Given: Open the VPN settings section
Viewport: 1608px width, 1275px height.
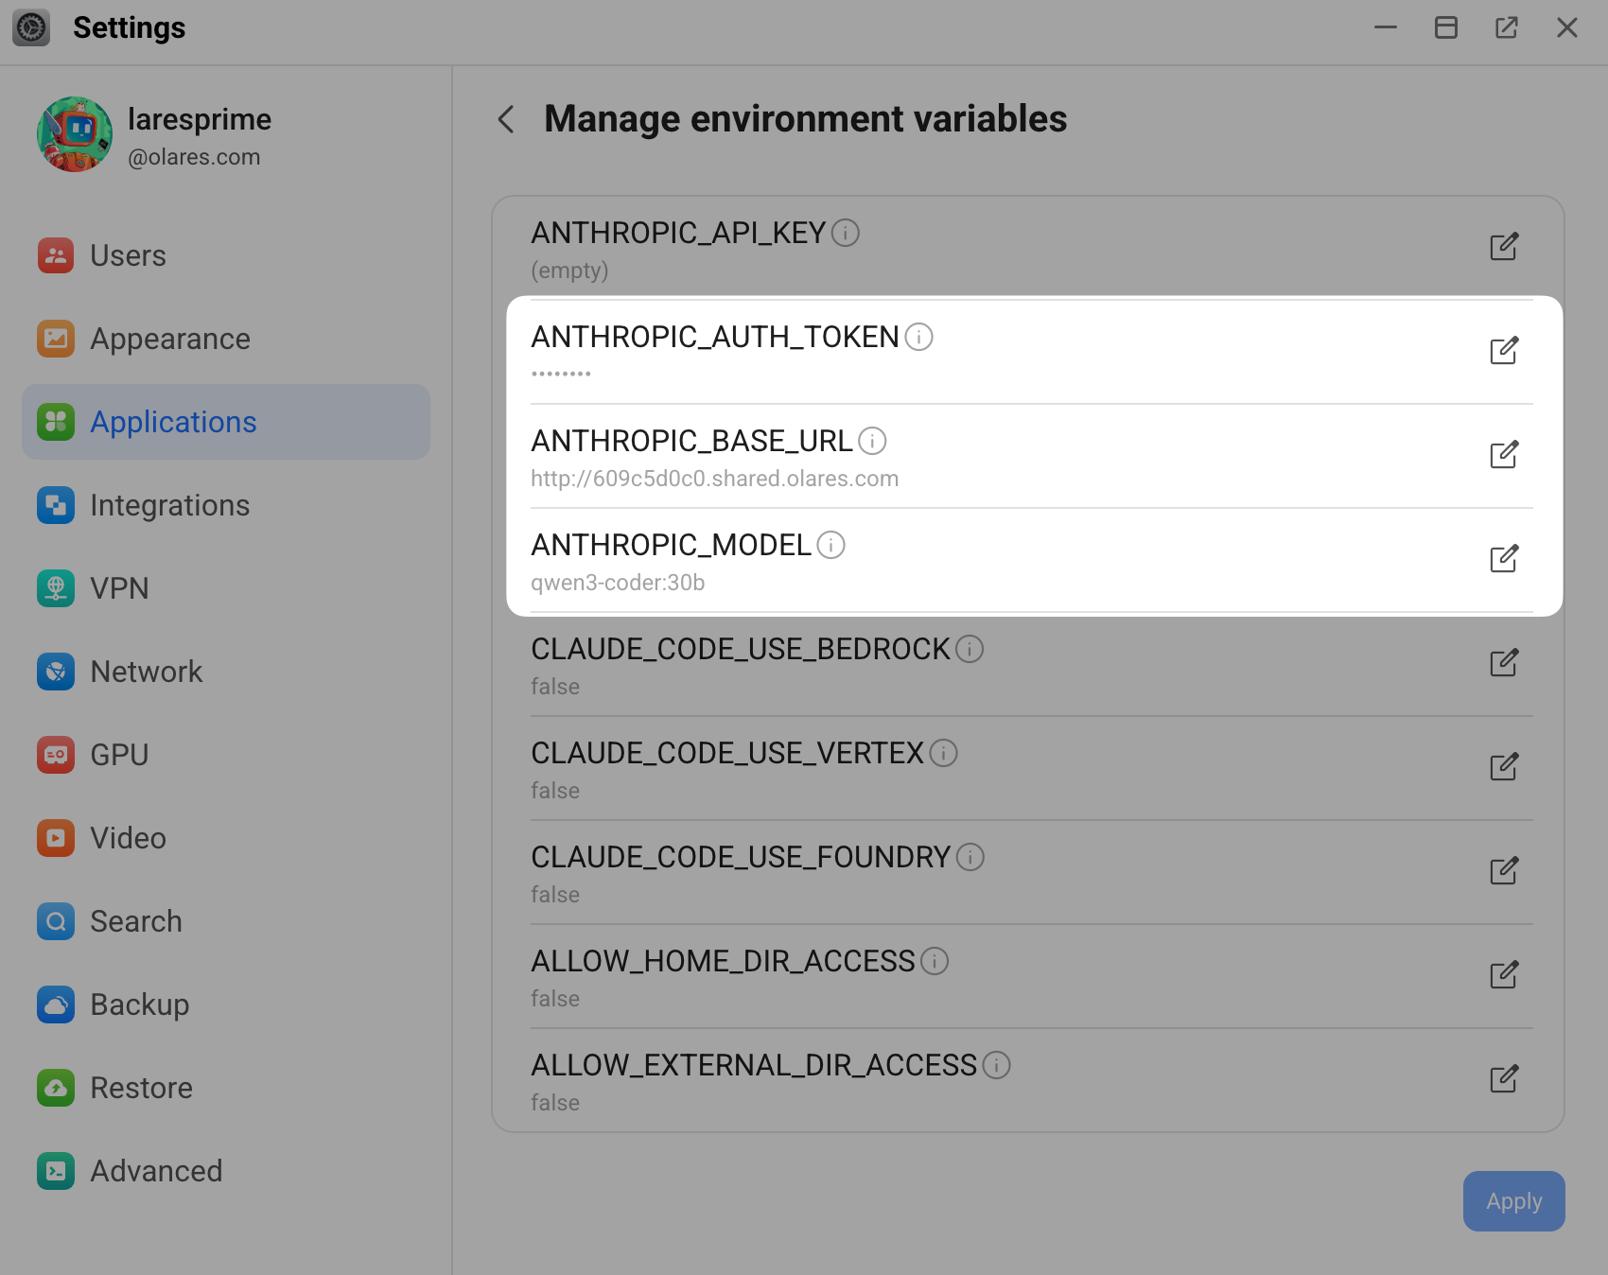Looking at the screenshot, I should coord(226,588).
